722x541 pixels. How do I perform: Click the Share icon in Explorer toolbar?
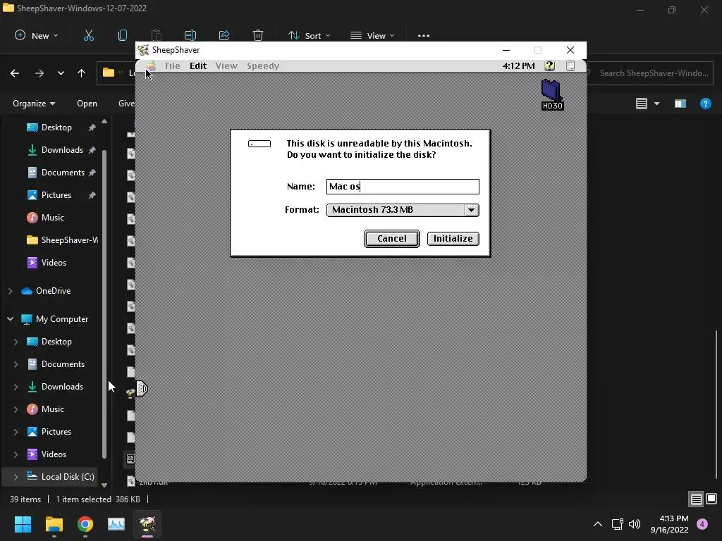(224, 35)
